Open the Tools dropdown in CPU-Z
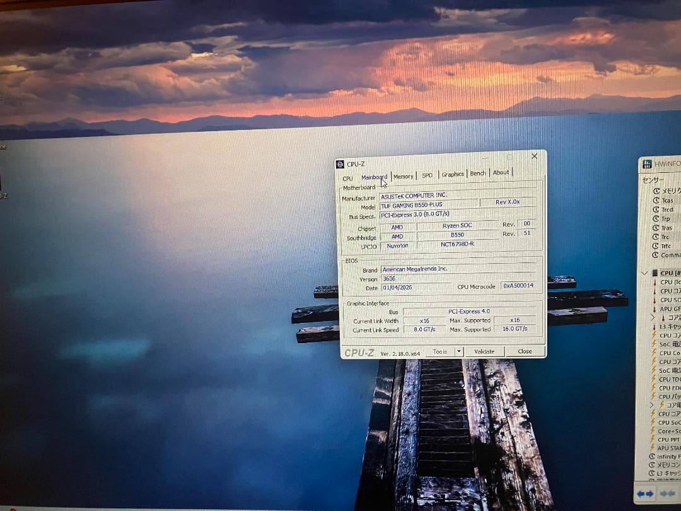 point(458,351)
